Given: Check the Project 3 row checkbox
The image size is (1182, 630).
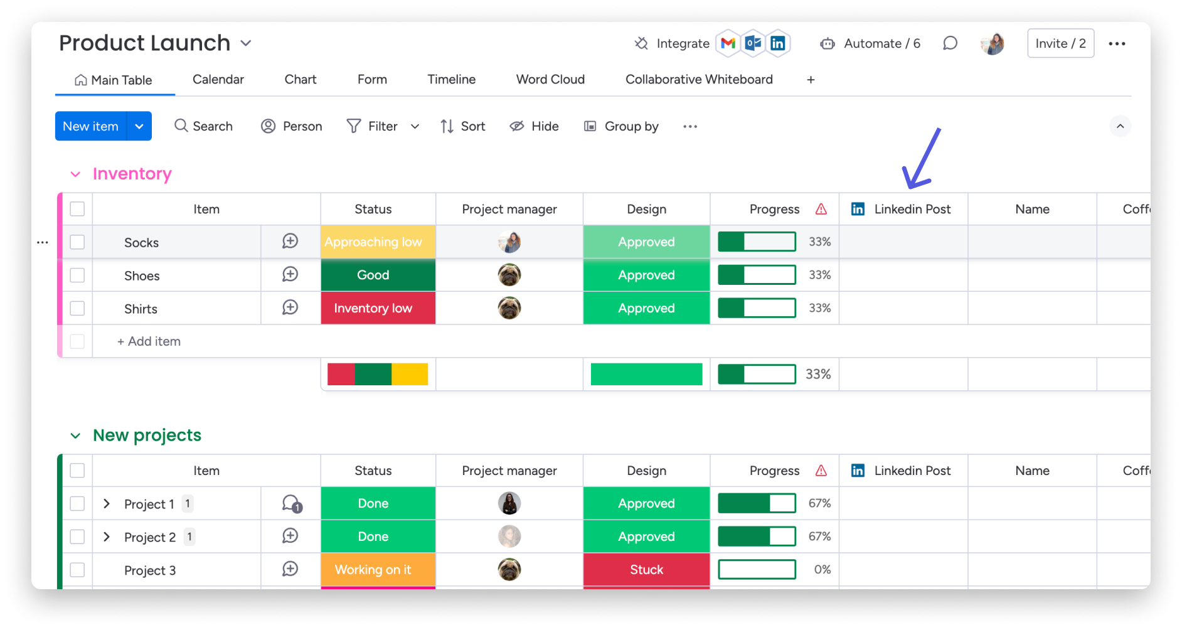Looking at the screenshot, I should click(x=77, y=570).
